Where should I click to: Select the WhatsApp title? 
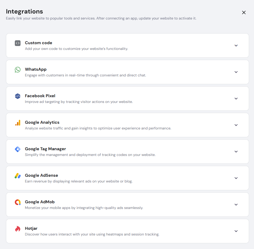pos(36,69)
